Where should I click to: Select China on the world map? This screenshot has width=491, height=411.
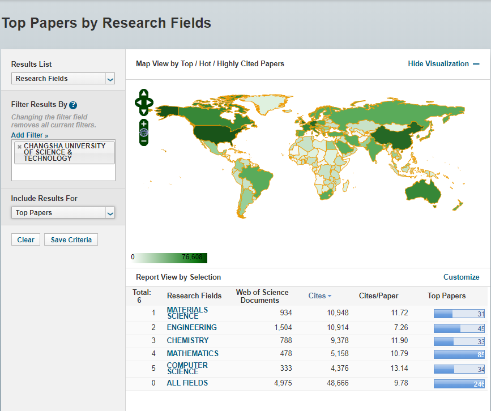pos(395,138)
